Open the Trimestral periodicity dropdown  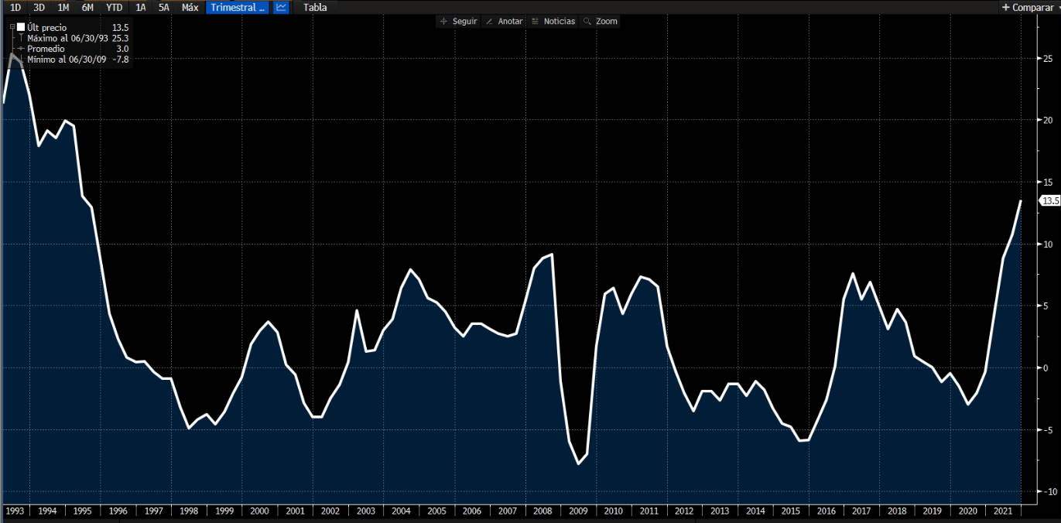(238, 7)
